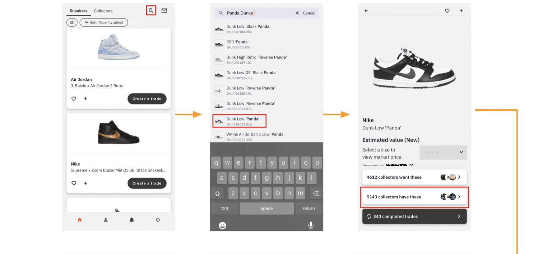Tap the home icon in bottom navigation
533x254 pixels.
pyautogui.click(x=80, y=220)
